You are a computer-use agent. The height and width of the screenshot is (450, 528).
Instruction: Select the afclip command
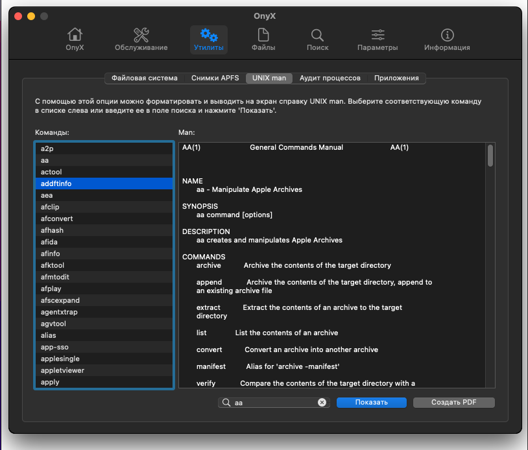pos(104,207)
